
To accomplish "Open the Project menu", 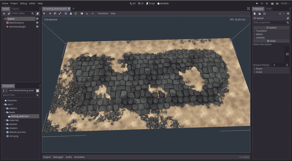I will coord(14,3).
